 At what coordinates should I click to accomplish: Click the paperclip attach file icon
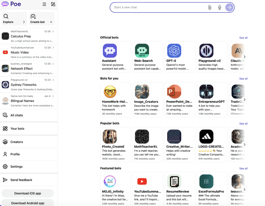pyautogui.click(x=210, y=7)
